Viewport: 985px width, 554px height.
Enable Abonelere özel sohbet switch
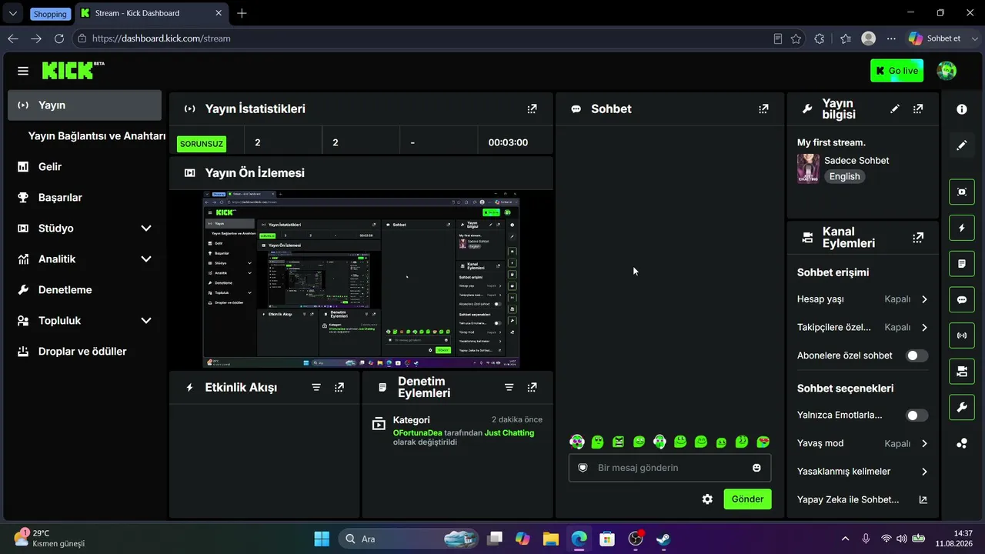917,355
